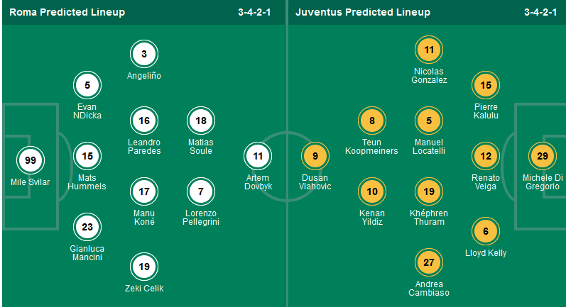Click the Lorenzo Pellegrini name label
The width and height of the screenshot is (566, 307).
point(201,218)
